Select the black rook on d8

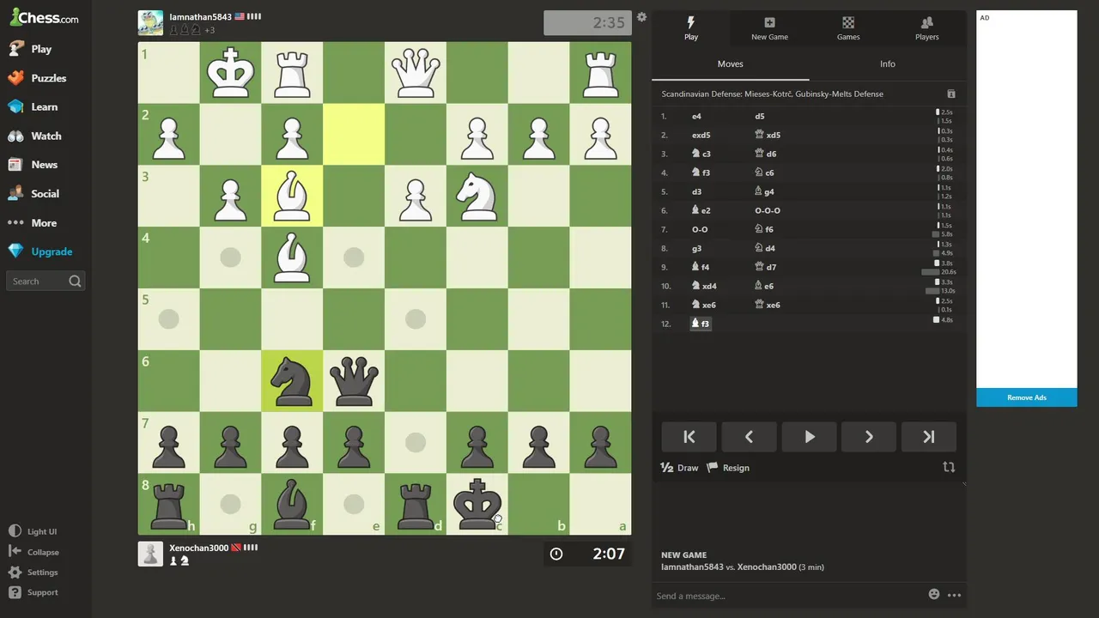(x=416, y=504)
